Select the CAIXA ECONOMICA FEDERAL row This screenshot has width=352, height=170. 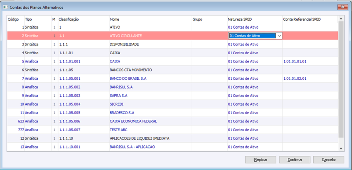tap(172, 121)
